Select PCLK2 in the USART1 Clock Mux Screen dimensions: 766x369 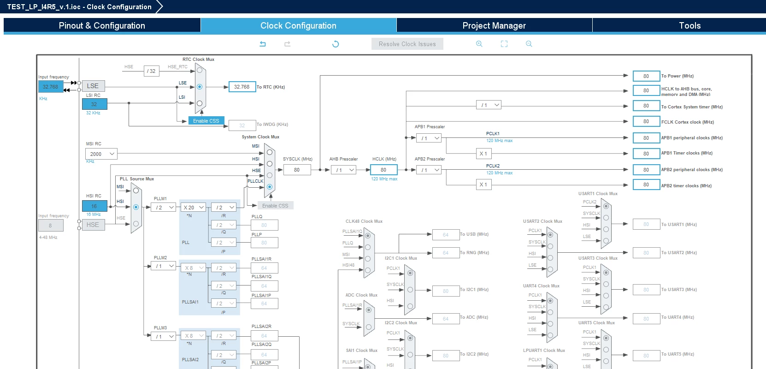click(606, 206)
